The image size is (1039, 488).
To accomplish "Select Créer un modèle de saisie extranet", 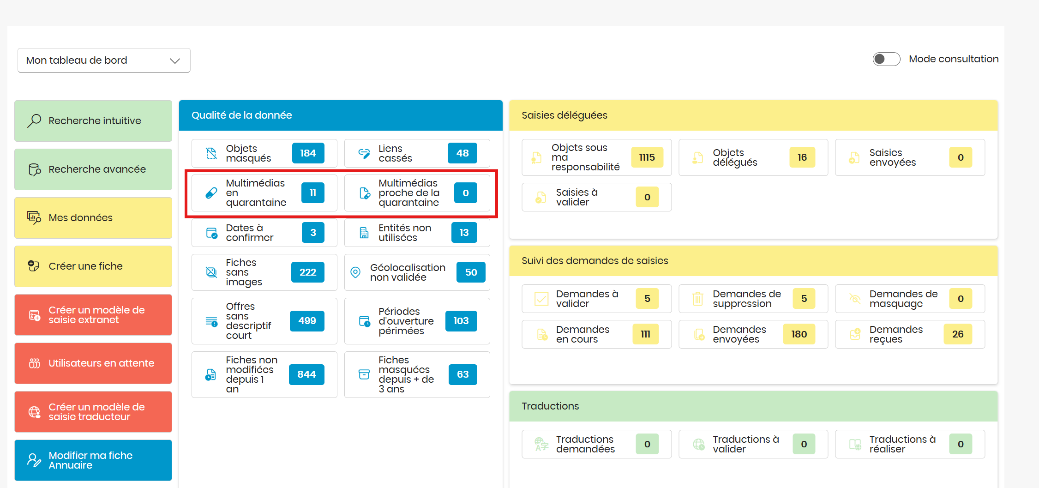I will click(x=93, y=315).
